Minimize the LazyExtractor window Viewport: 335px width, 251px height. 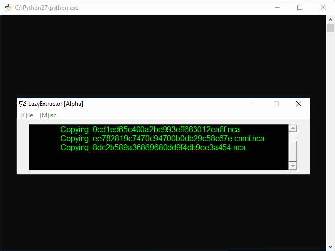point(256,104)
